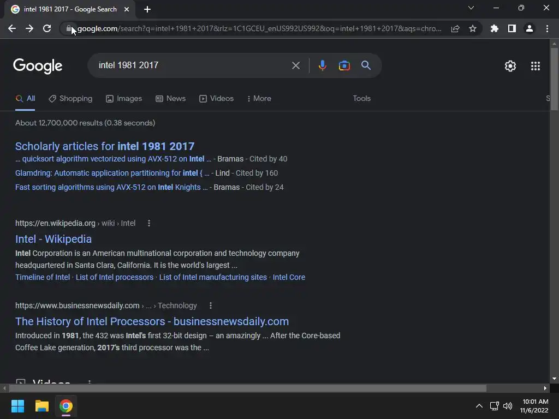Image resolution: width=559 pixels, height=419 pixels.
Task: Open Glamdring automatic application partitioning article
Action: 112,173
